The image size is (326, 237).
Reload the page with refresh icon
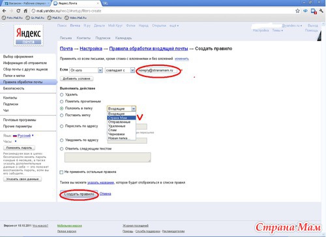pos(18,11)
